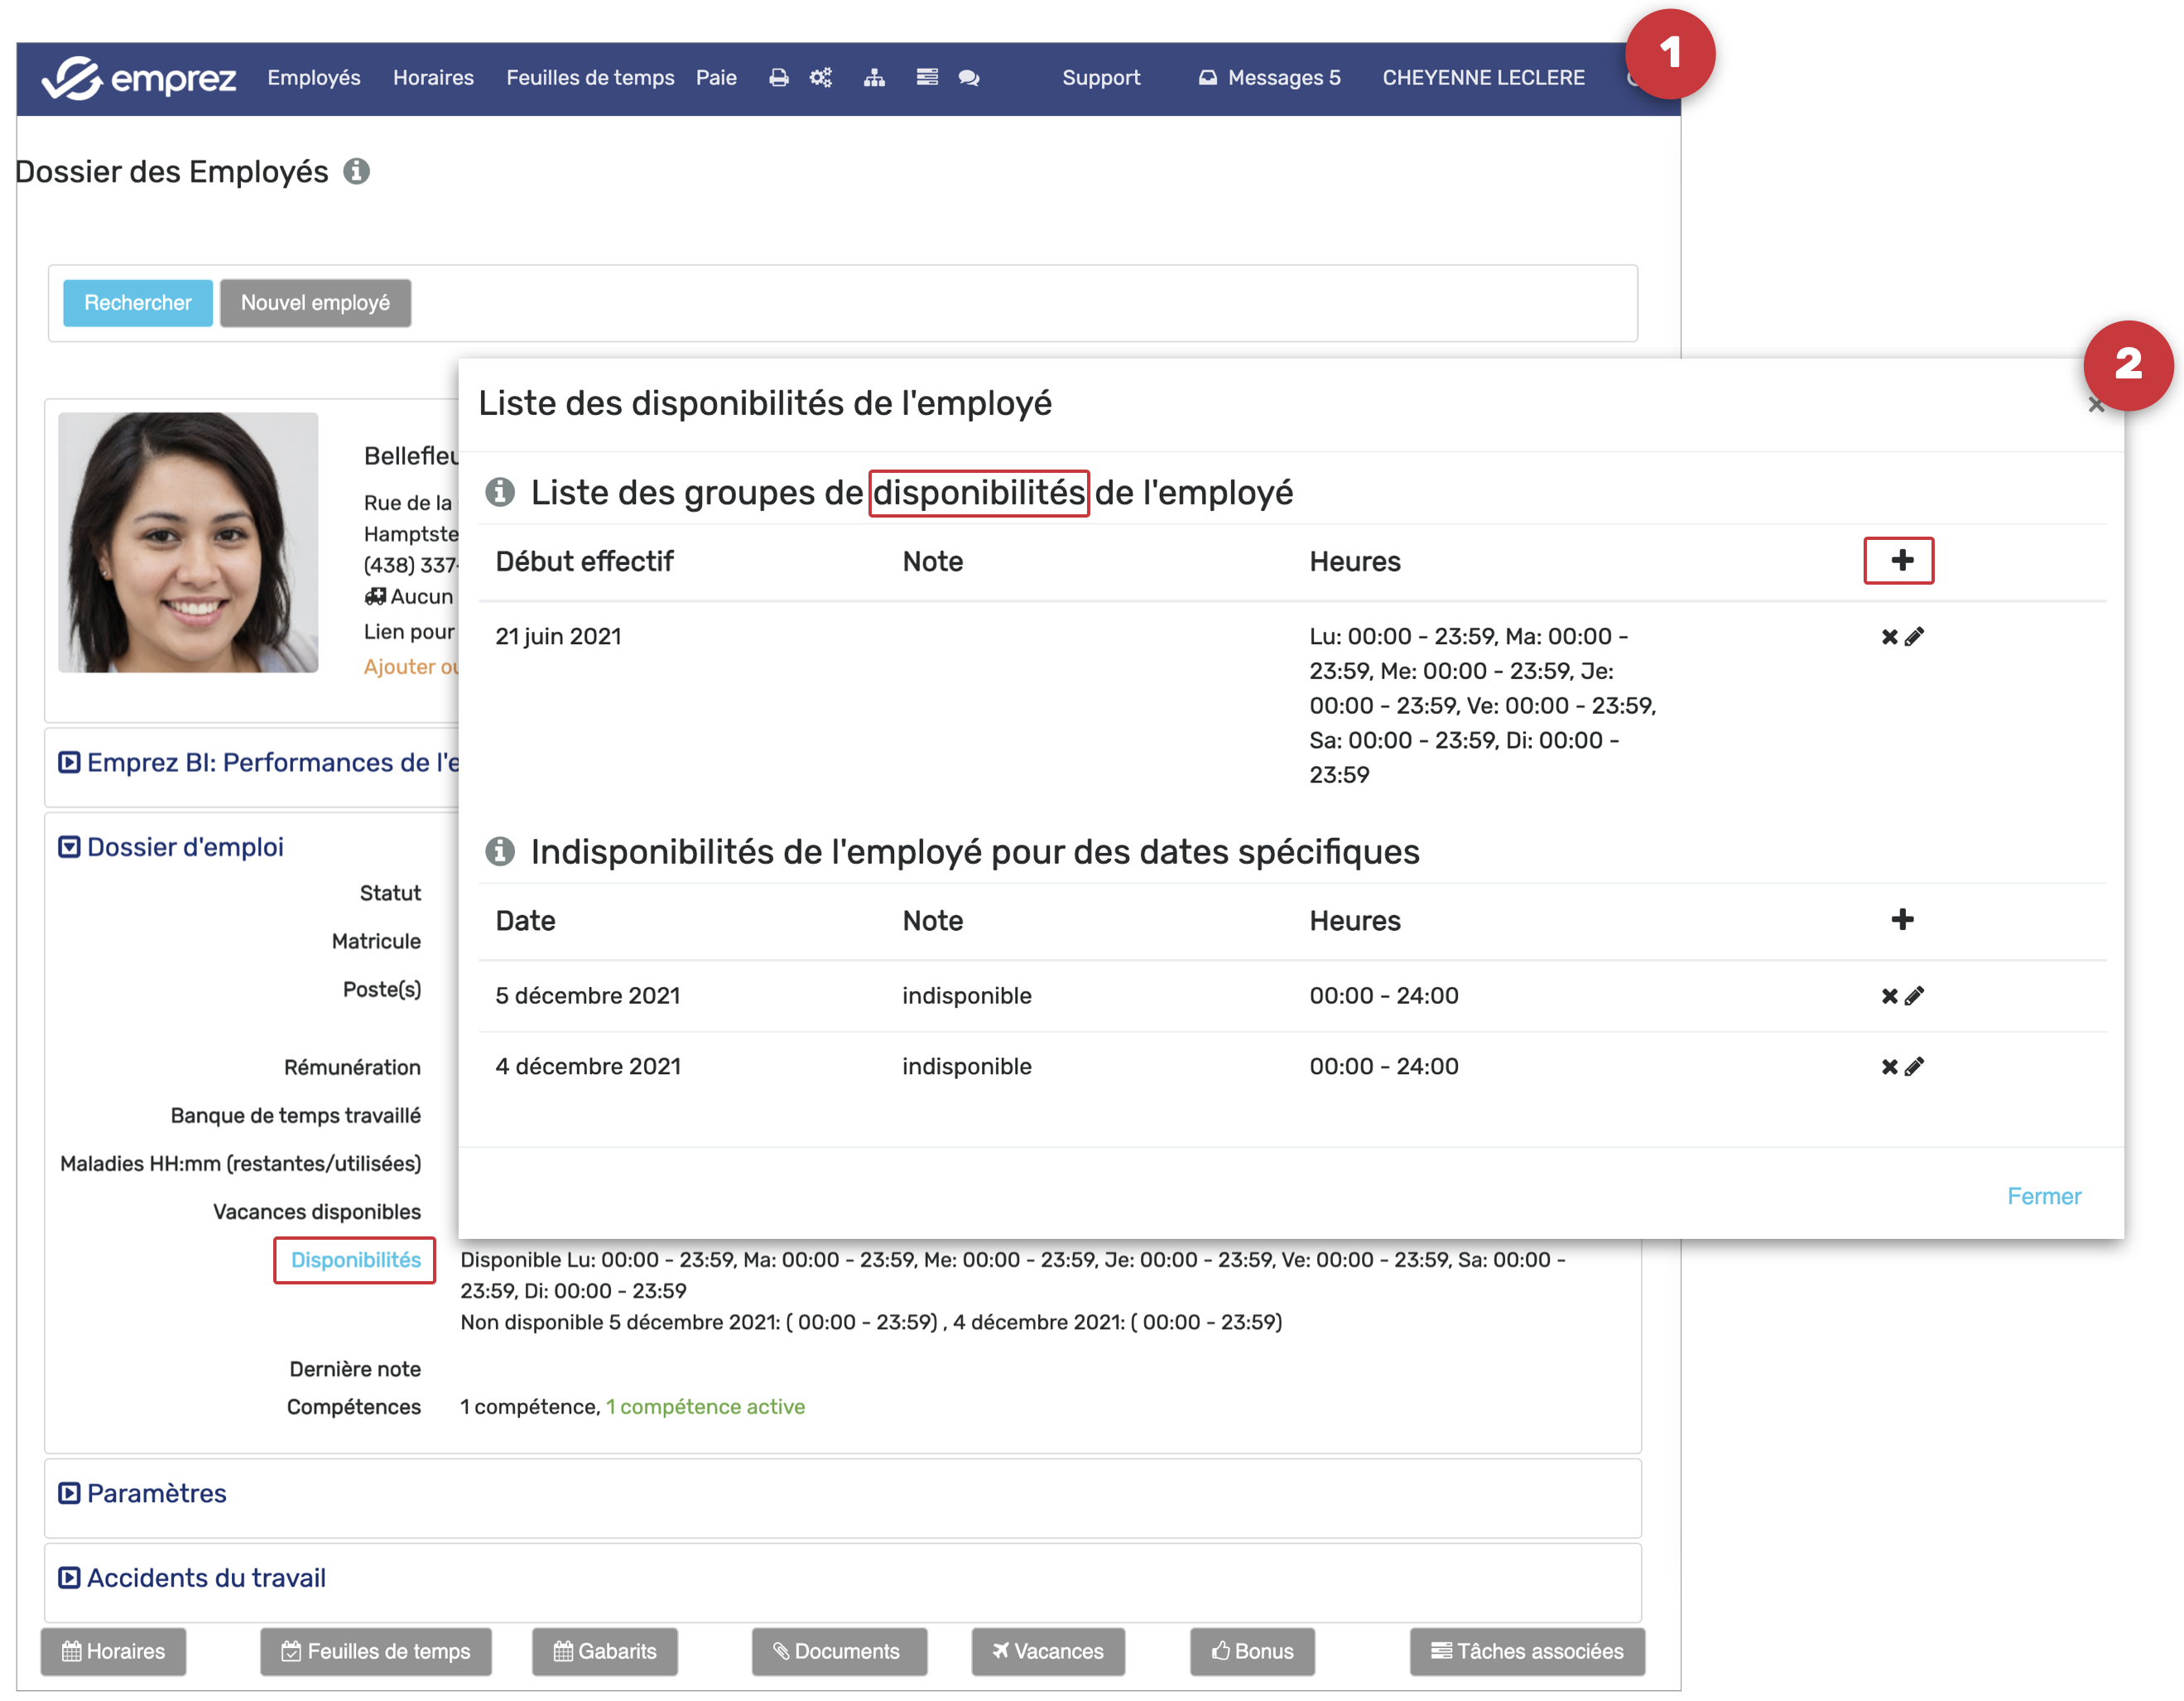
Task: Click Fermer to close the dialog
Action: [x=2043, y=1197]
